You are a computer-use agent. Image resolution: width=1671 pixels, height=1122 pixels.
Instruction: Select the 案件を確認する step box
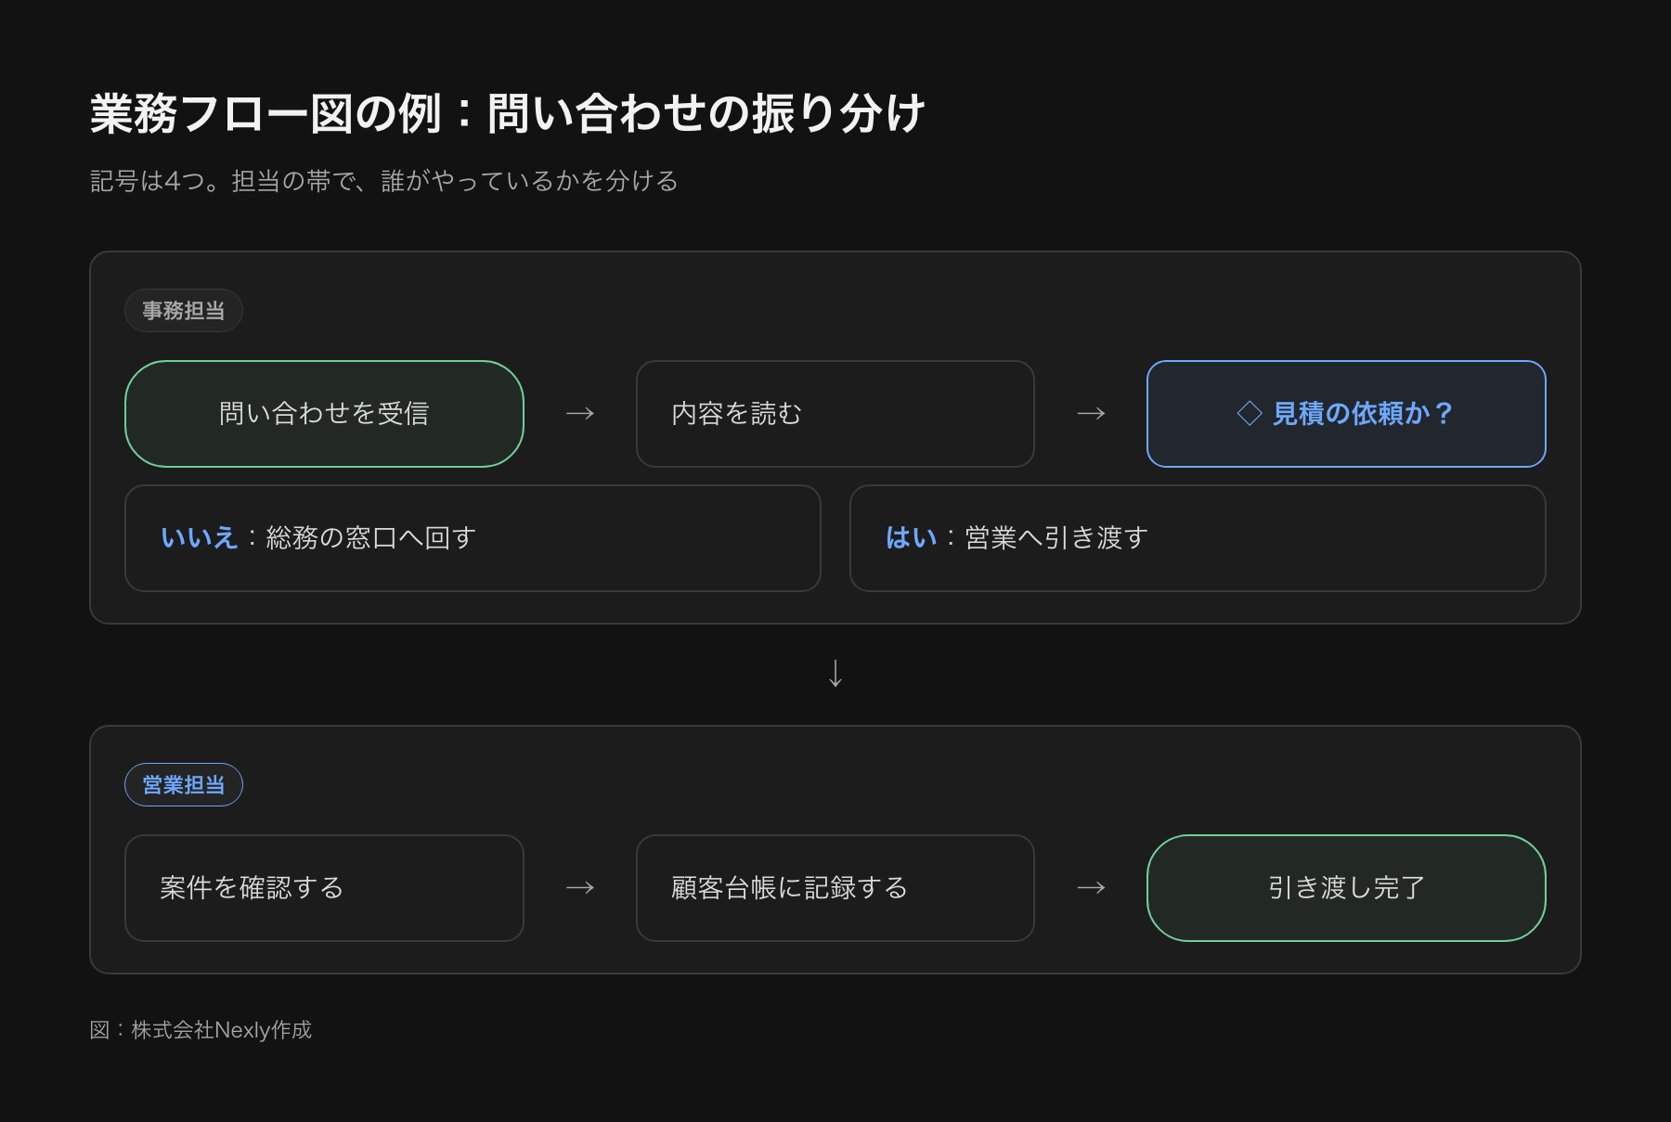tap(324, 888)
